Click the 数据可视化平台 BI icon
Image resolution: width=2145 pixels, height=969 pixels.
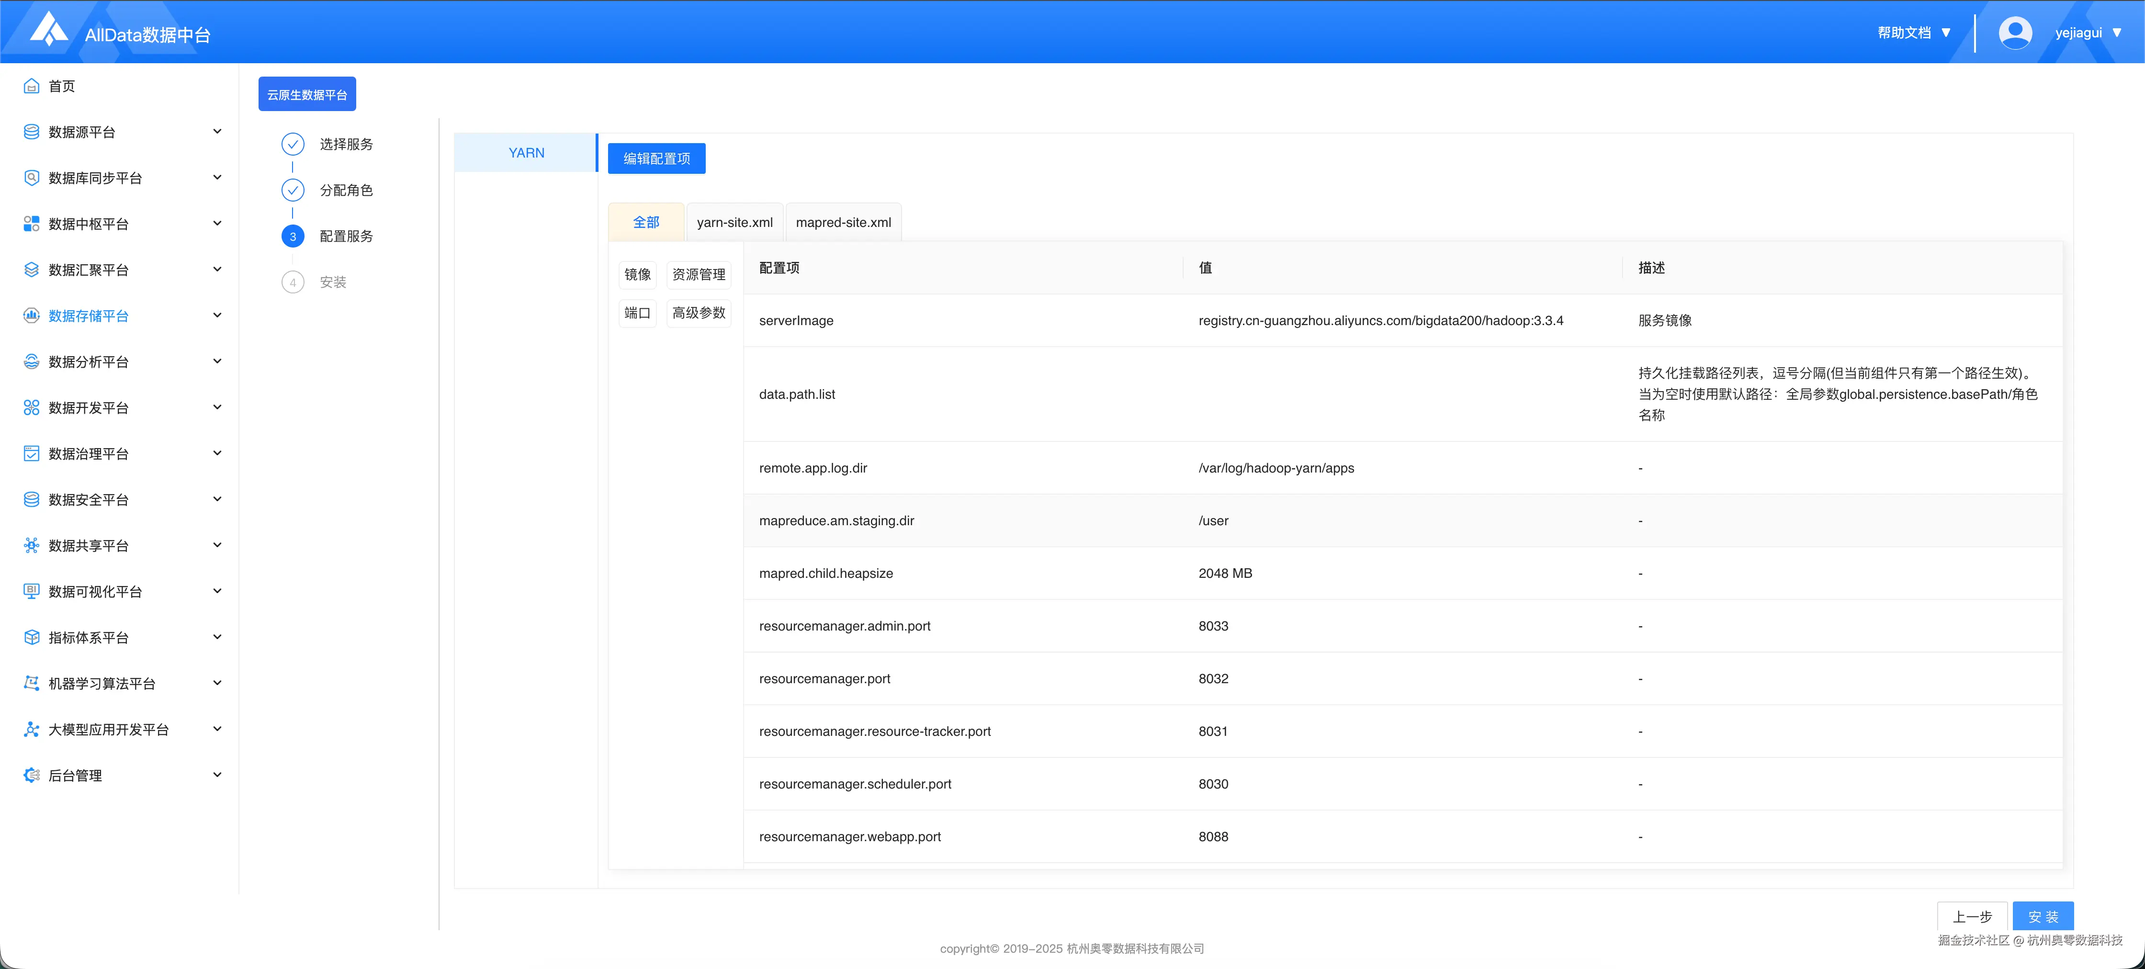(x=32, y=591)
